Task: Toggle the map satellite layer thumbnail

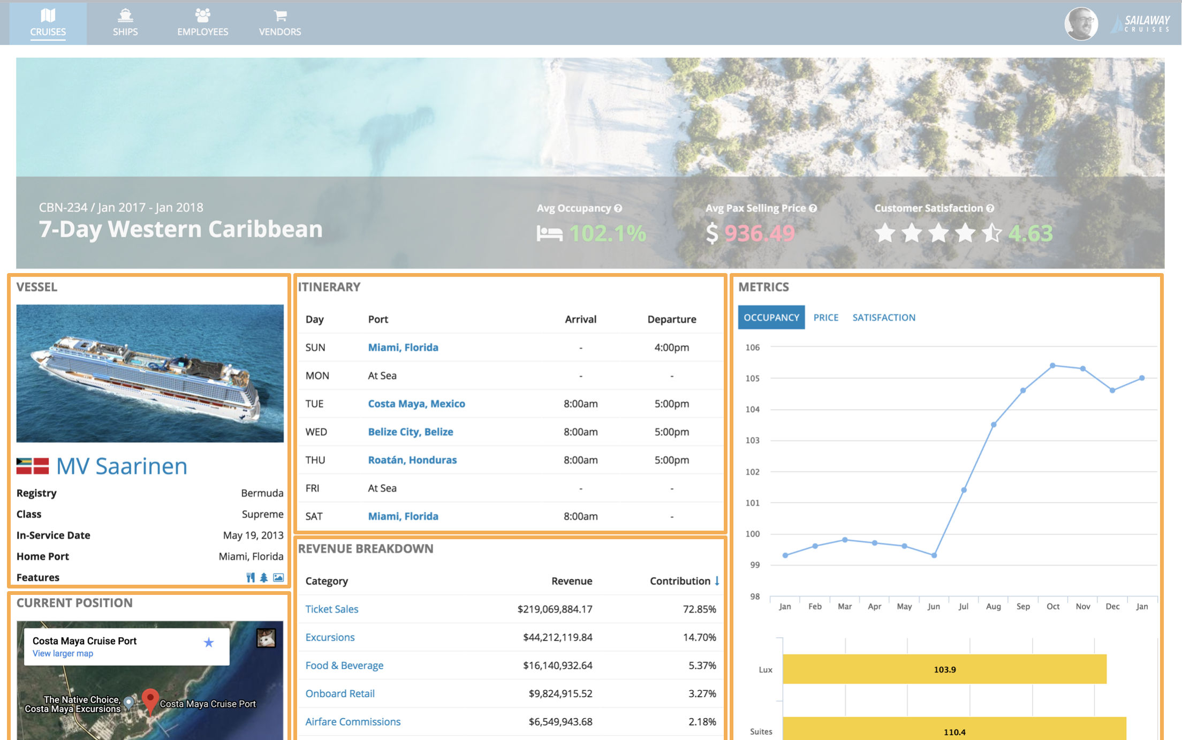Action: click(x=266, y=638)
